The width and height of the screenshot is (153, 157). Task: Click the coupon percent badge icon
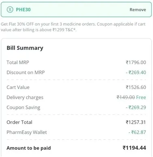(x=10, y=10)
